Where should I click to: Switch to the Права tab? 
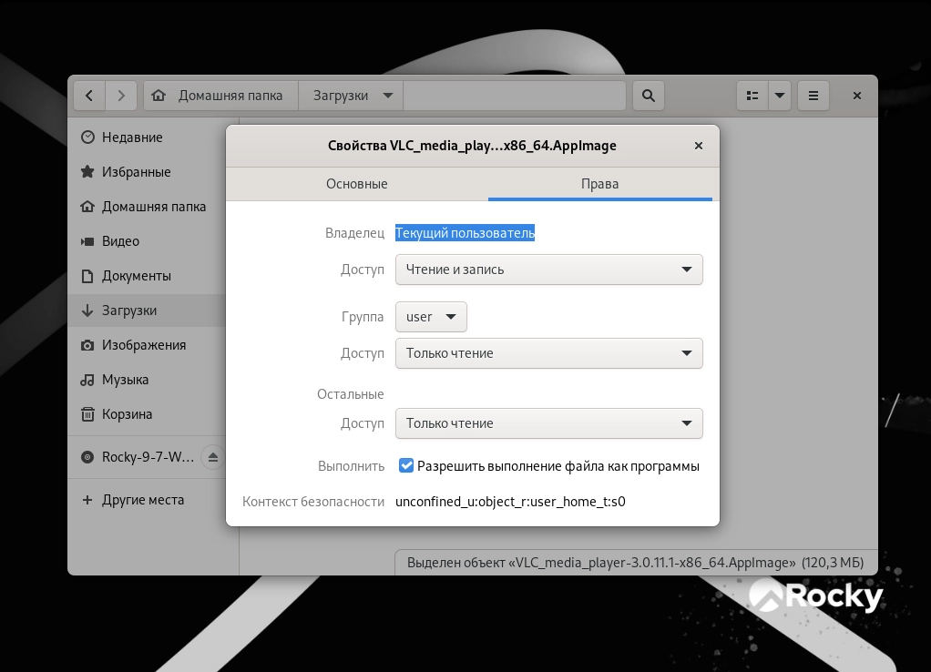coord(599,184)
